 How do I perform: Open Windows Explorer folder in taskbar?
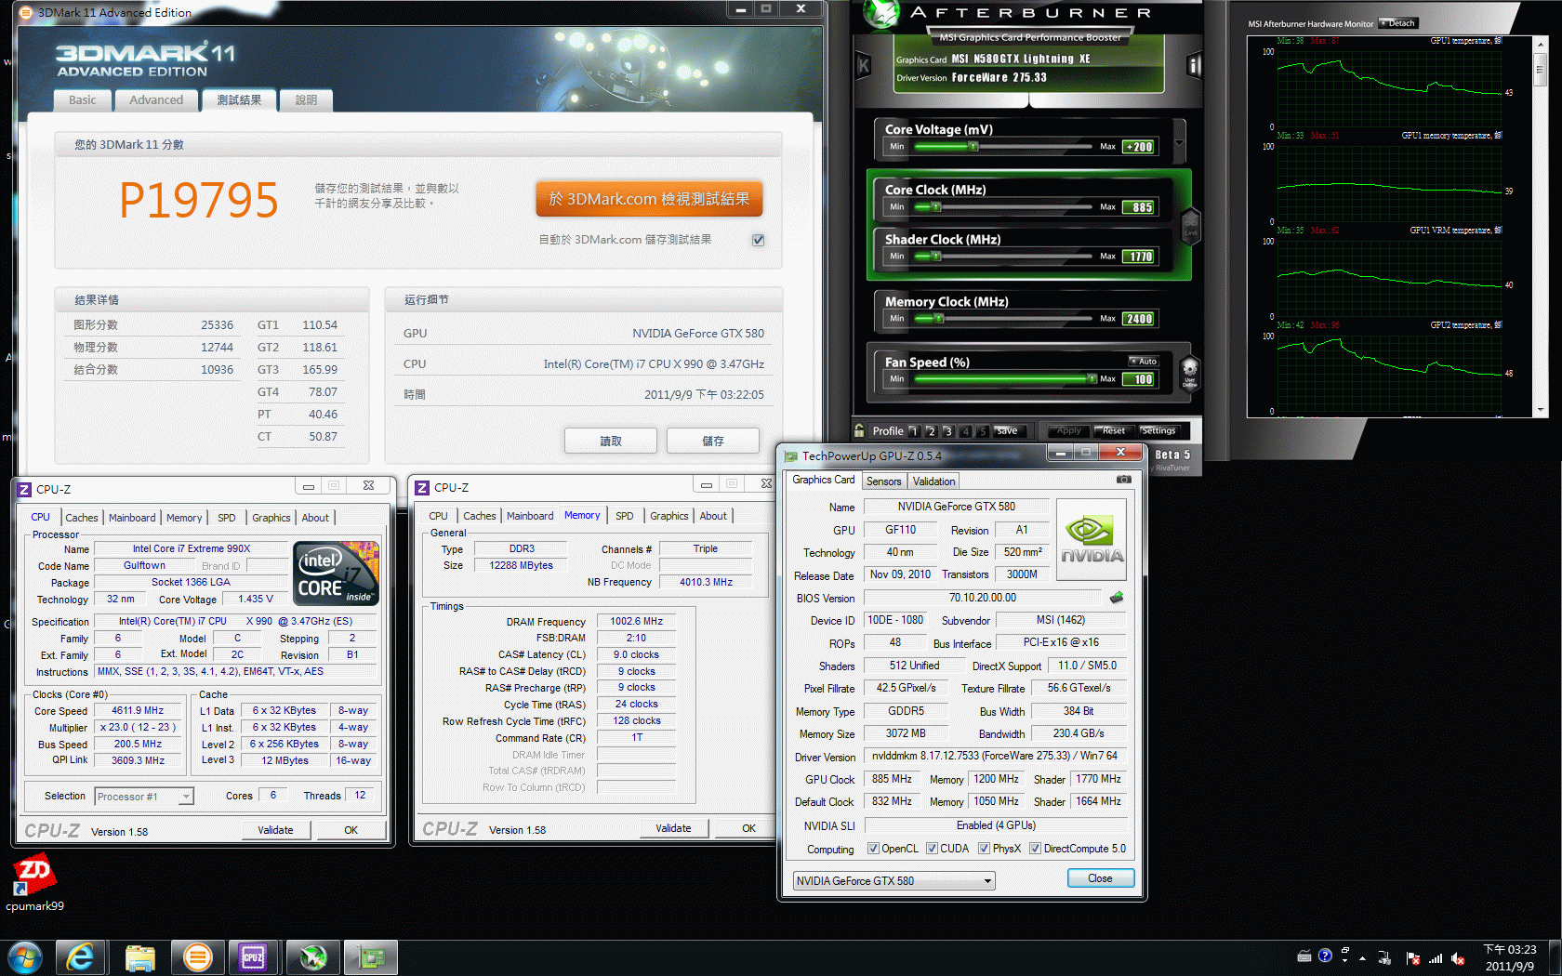click(139, 956)
